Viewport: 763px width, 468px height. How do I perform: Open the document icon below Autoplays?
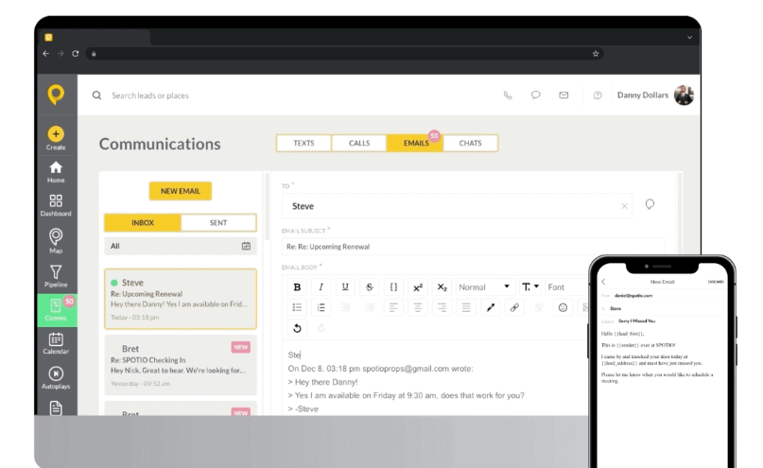pyautogui.click(x=56, y=407)
